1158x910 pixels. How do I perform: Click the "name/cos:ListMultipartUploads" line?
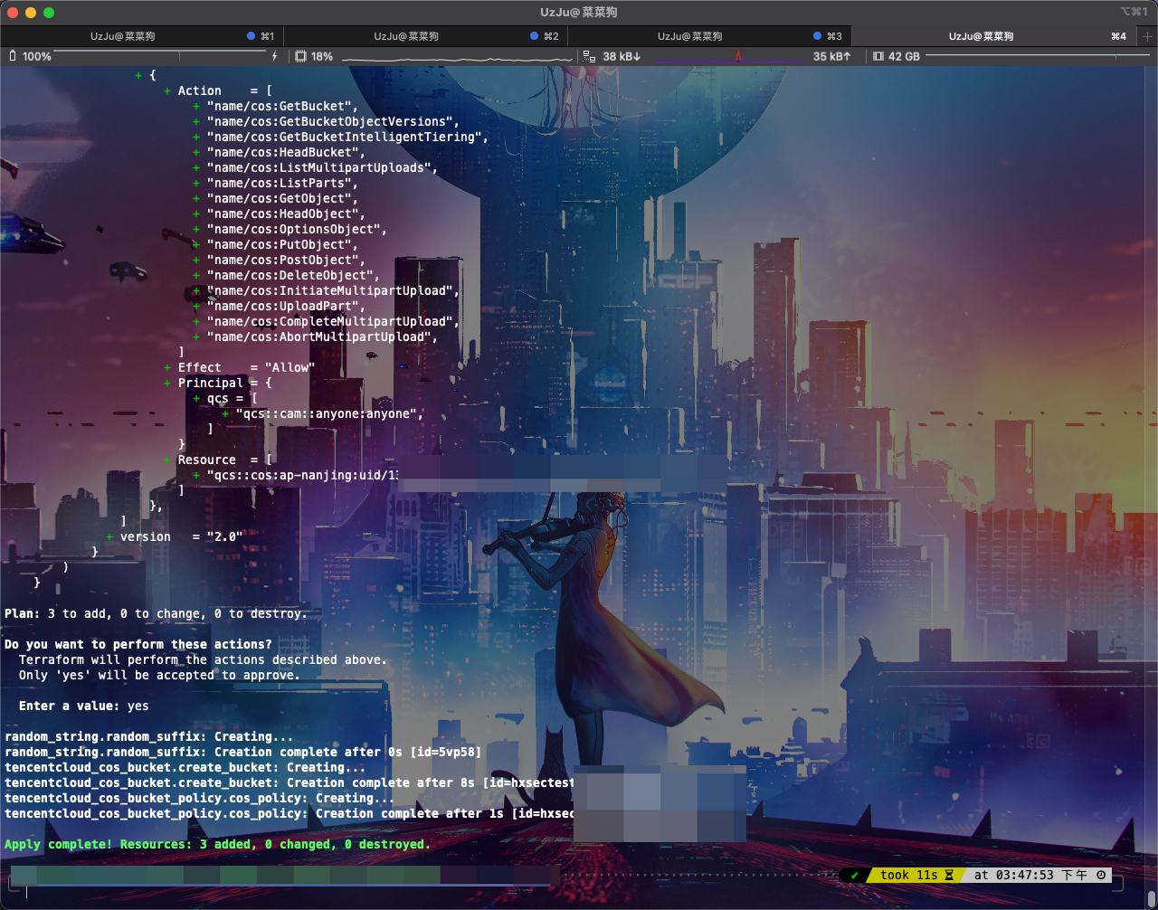[316, 167]
